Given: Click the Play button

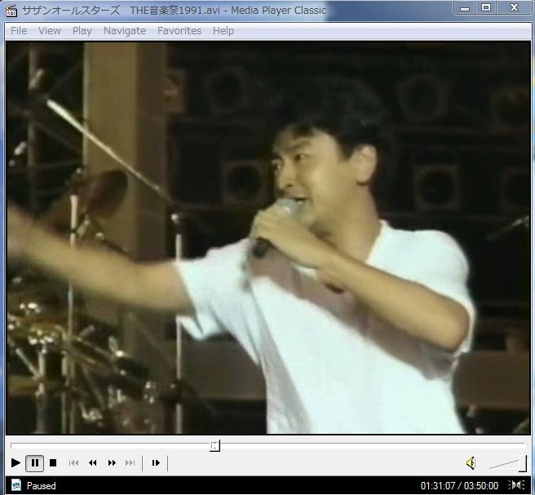Looking at the screenshot, I should [15, 463].
